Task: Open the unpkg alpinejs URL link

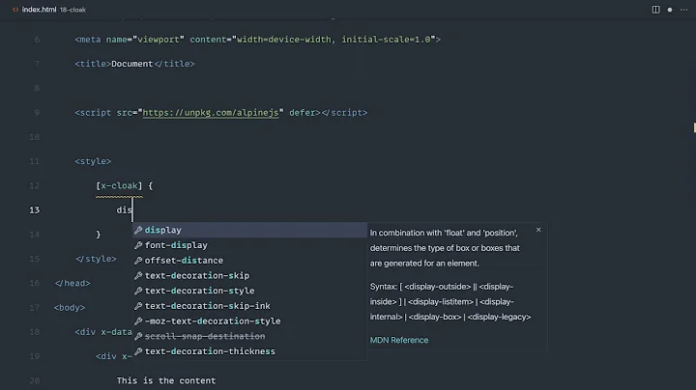Action: click(x=211, y=113)
